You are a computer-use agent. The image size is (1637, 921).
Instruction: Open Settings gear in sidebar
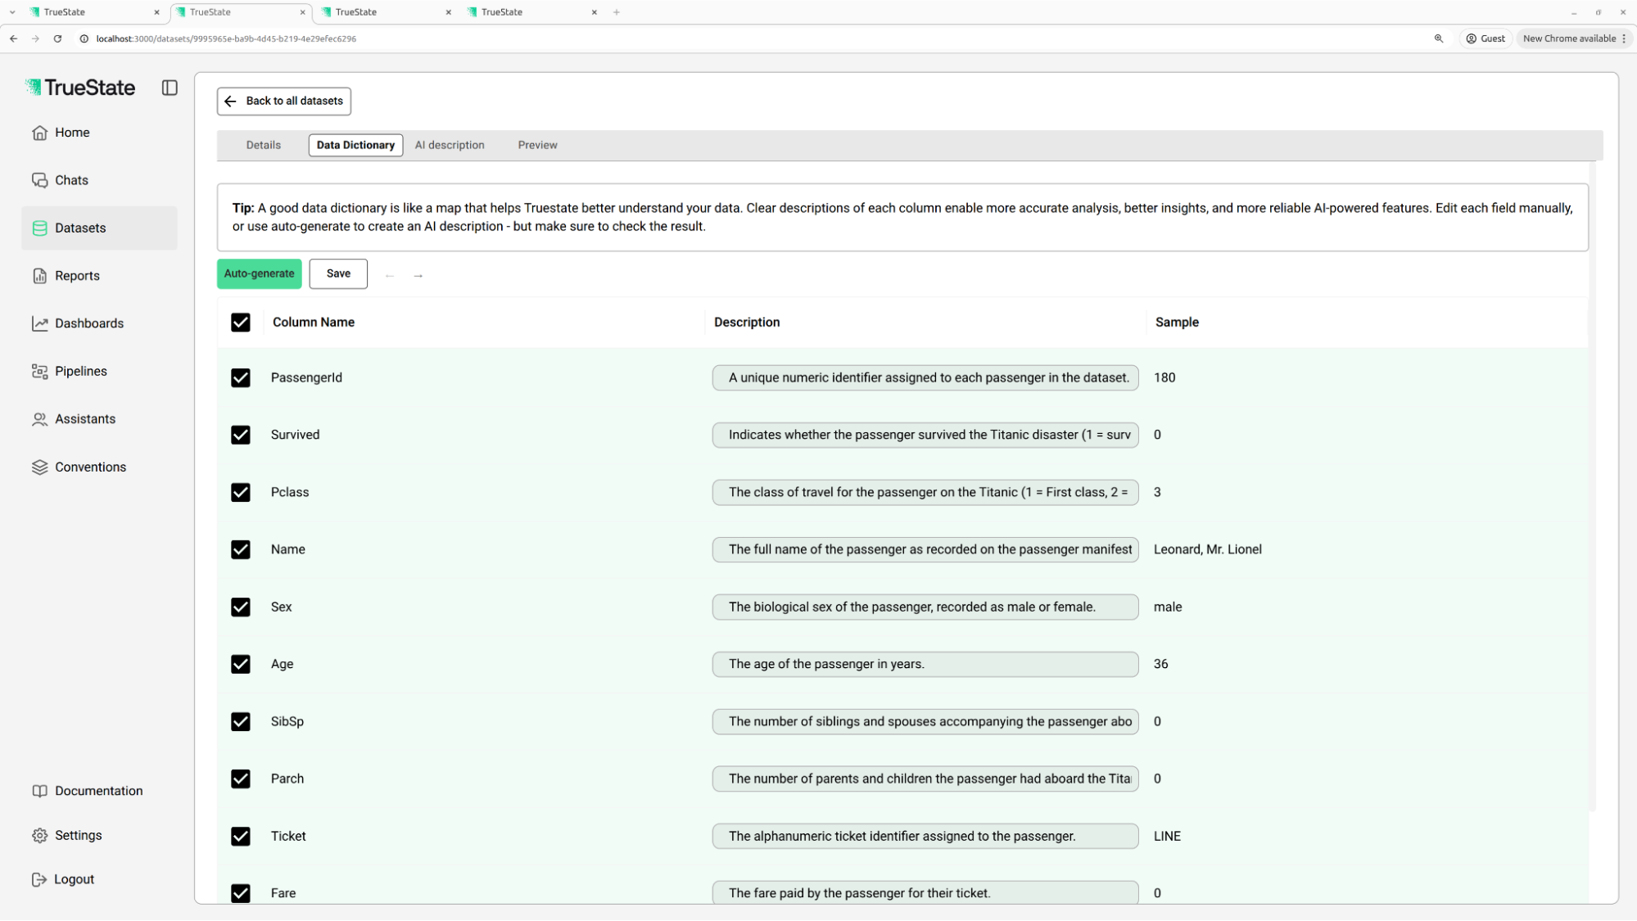pyautogui.click(x=39, y=835)
